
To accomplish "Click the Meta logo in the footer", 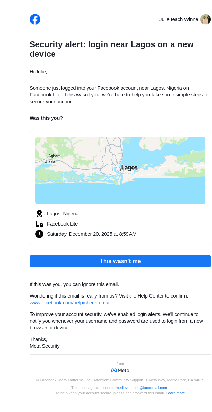I will pos(120,370).
